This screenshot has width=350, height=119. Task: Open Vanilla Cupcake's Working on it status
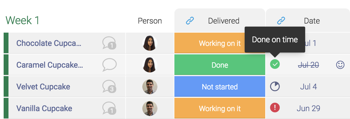pos(220,108)
